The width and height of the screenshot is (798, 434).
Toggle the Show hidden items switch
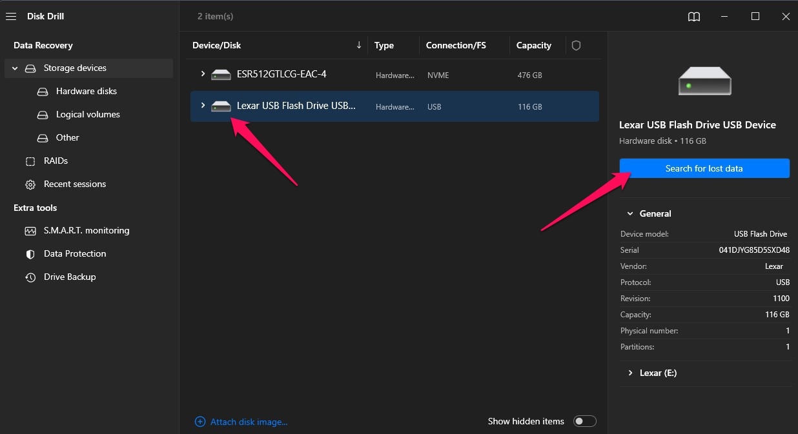point(585,421)
